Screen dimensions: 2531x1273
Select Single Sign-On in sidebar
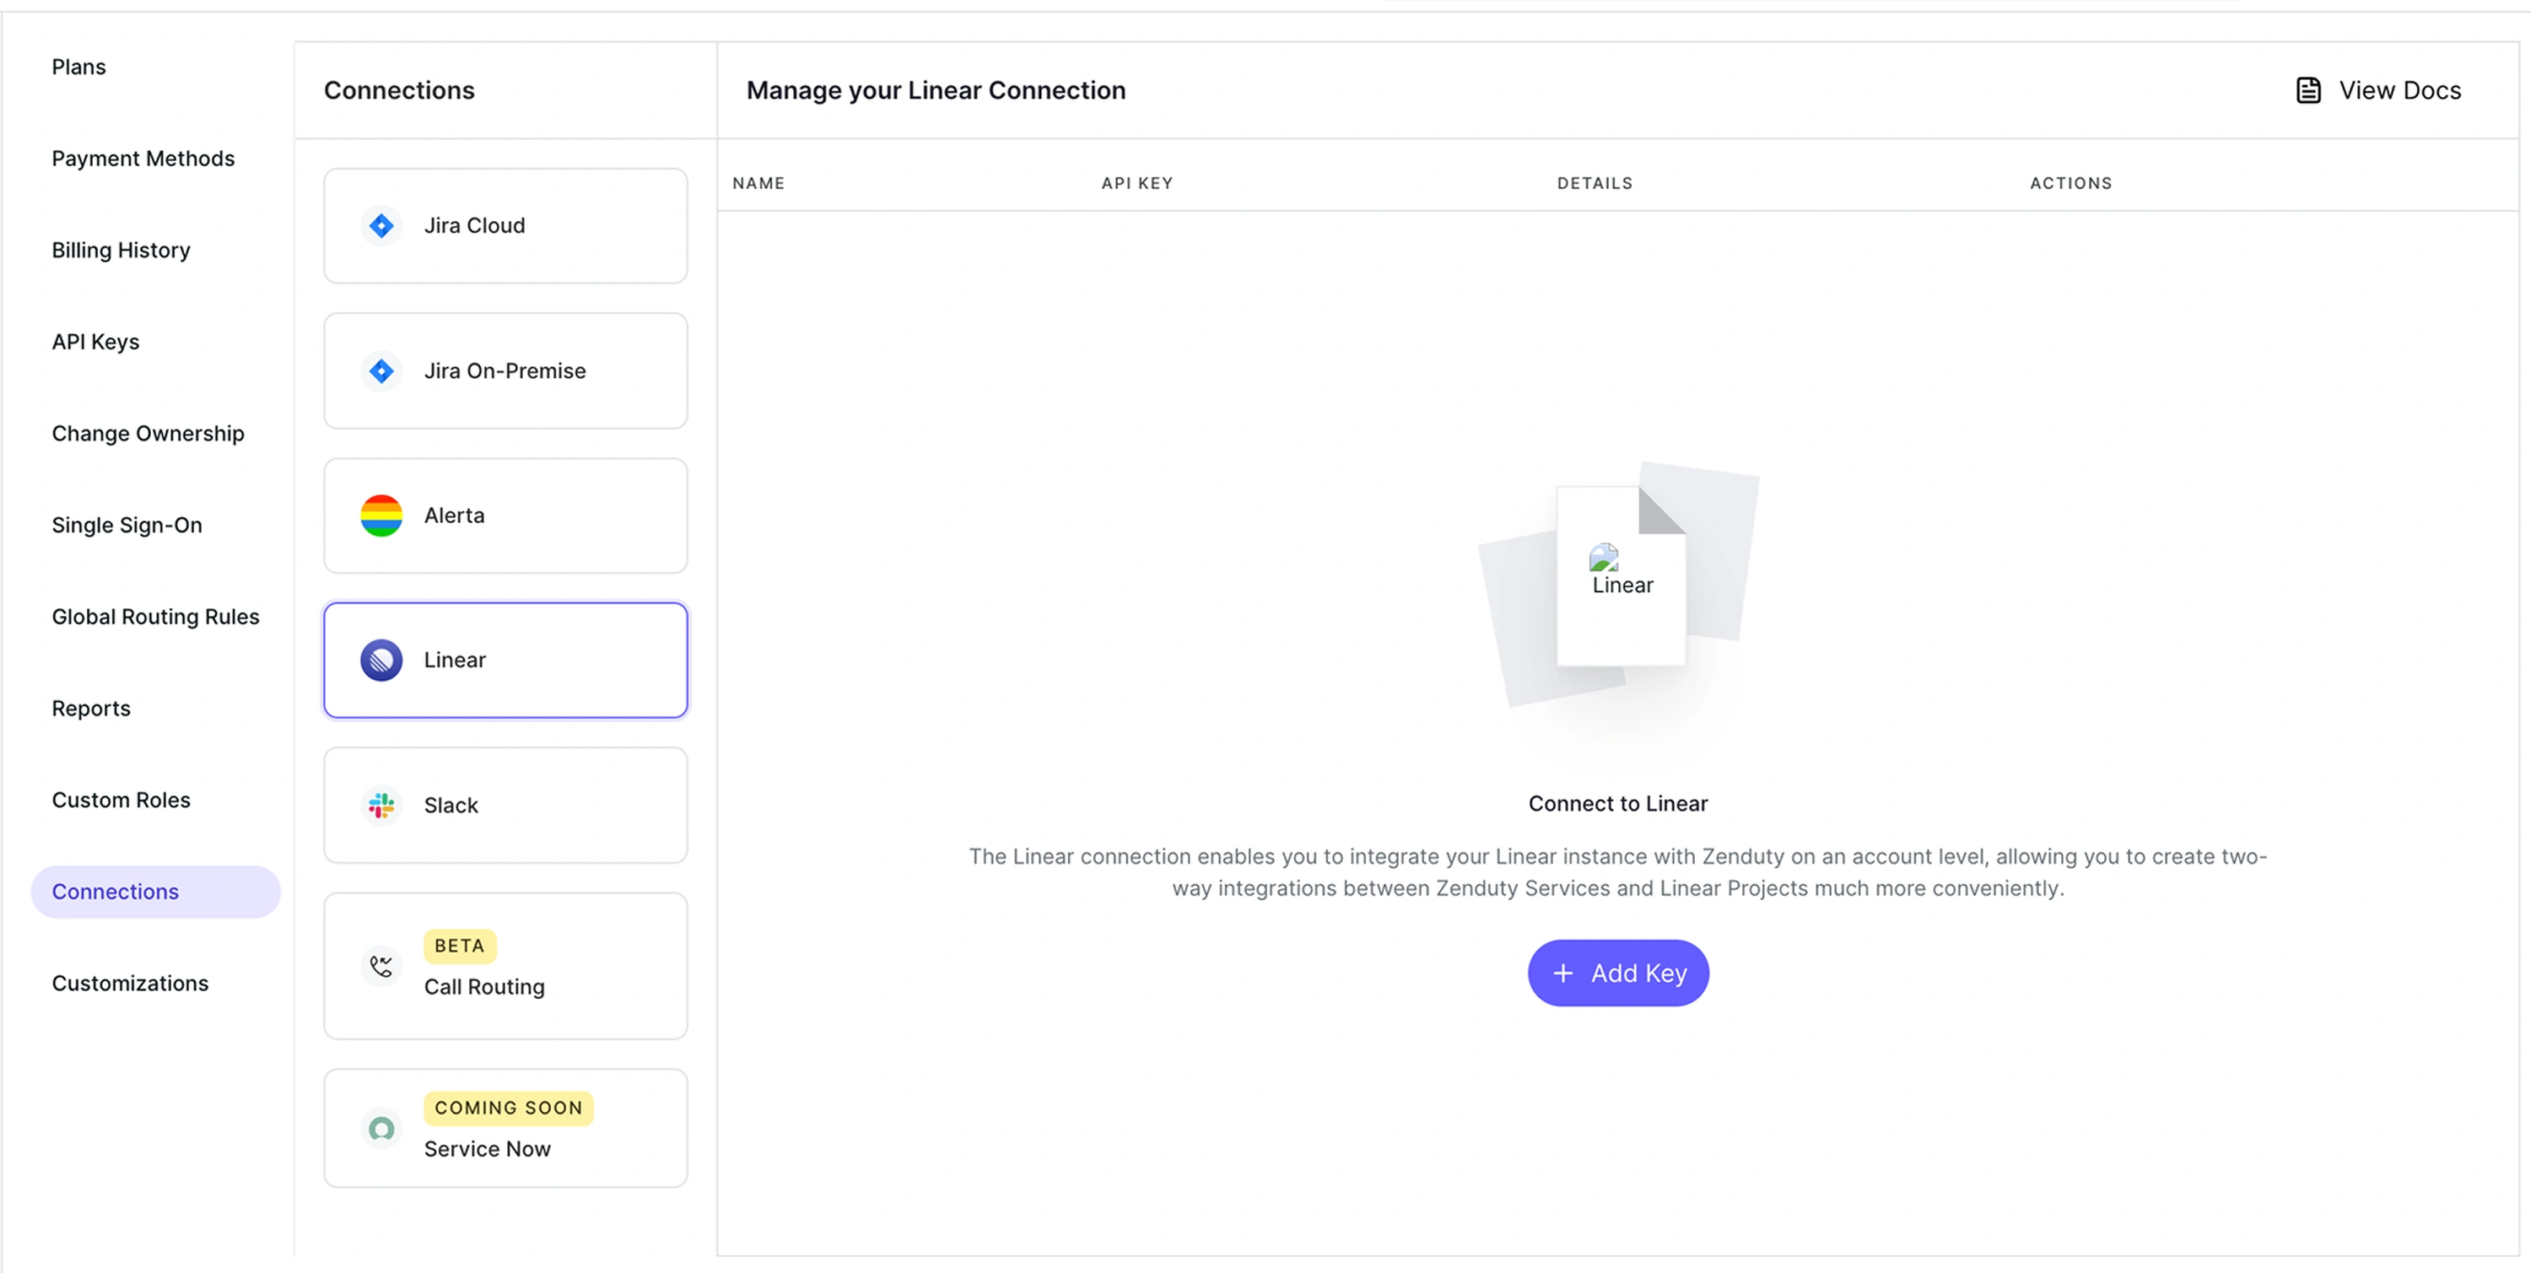coord(127,526)
